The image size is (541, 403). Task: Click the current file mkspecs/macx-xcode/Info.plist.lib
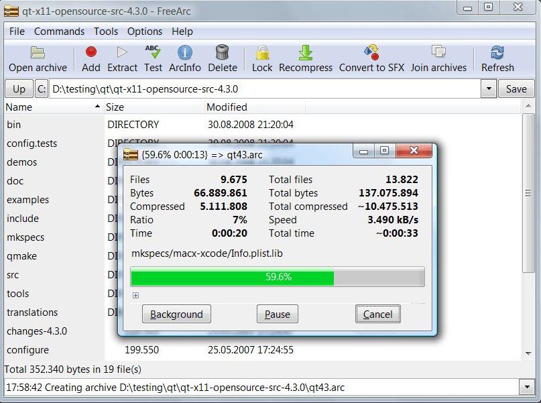[x=207, y=253]
